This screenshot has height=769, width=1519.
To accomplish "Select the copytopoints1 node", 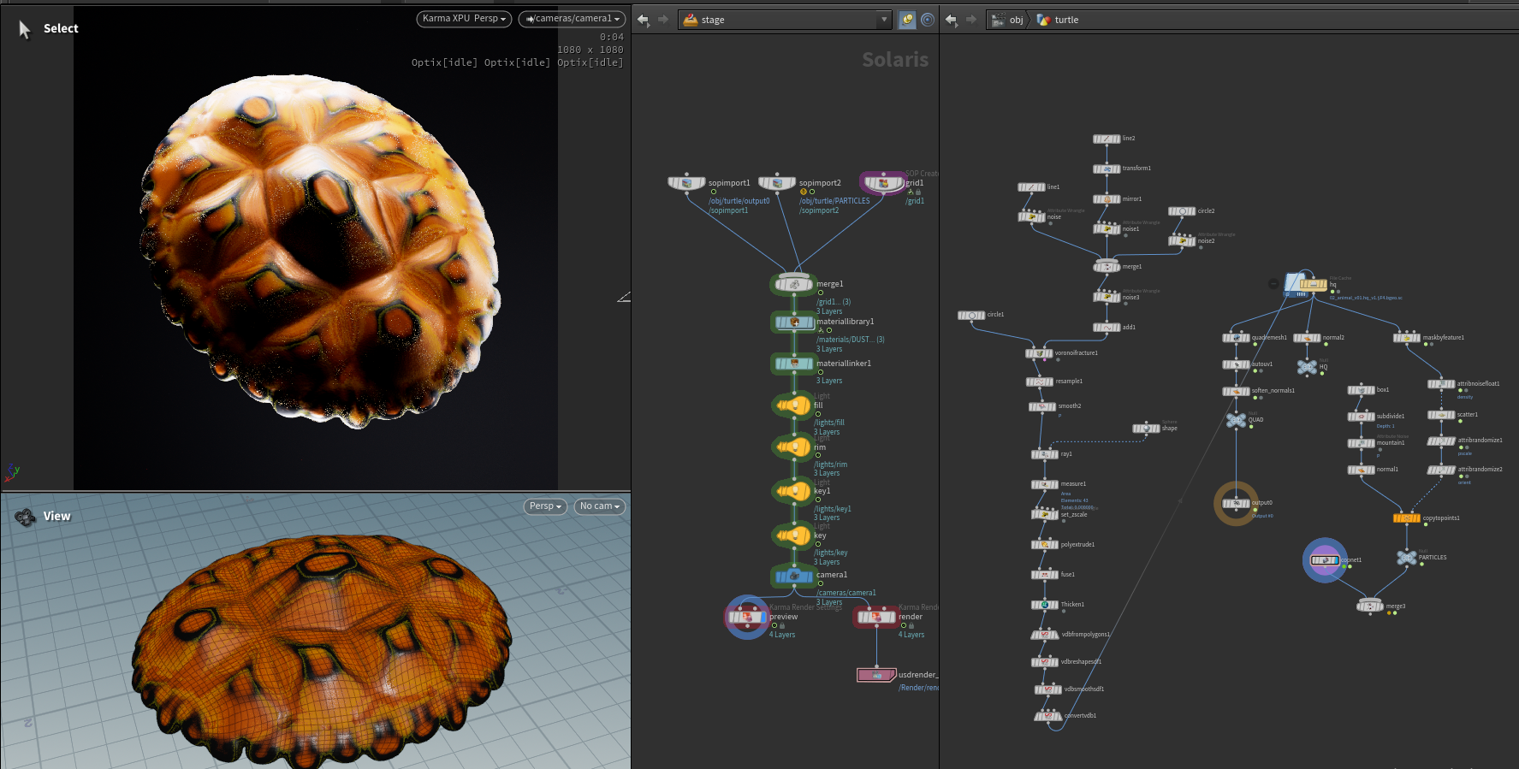I will coord(1406,518).
